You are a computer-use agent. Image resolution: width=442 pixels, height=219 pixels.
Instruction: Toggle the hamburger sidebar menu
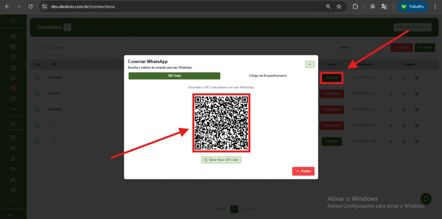point(13,21)
